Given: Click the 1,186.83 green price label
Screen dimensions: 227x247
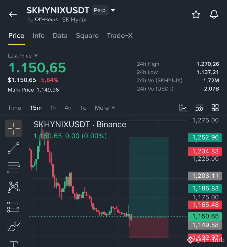Looking at the screenshot, I should click(205, 189).
